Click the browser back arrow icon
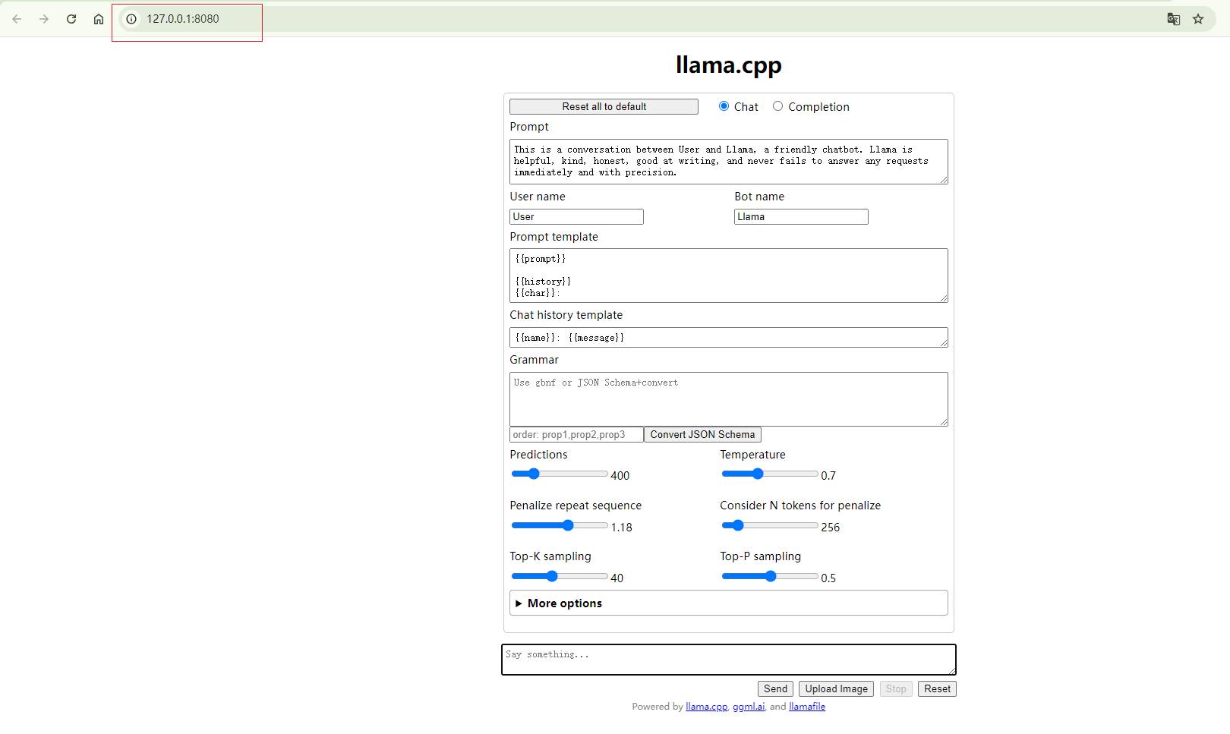The height and width of the screenshot is (734, 1230). pyautogui.click(x=17, y=19)
